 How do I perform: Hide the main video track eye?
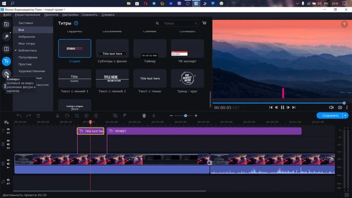click(x=8, y=160)
